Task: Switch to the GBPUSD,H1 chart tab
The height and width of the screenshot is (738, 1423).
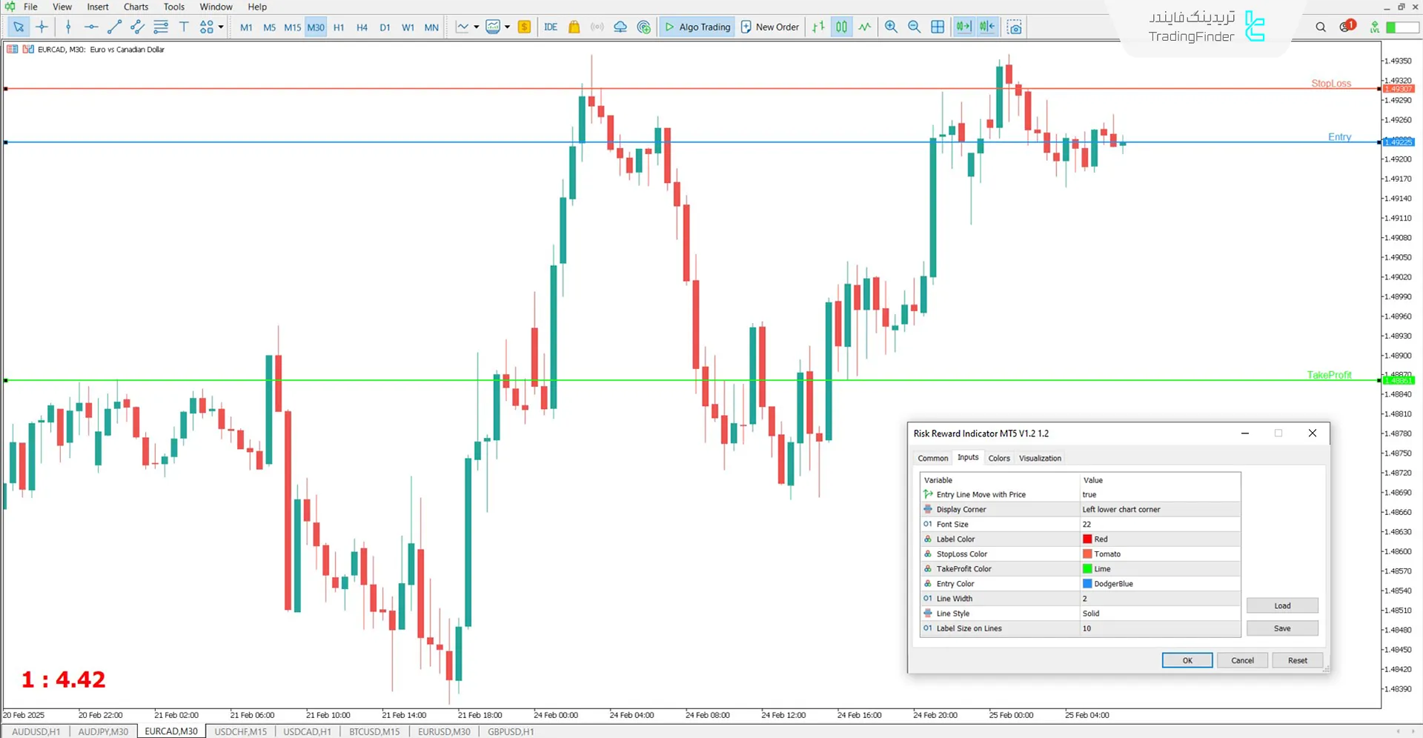Action: (x=510, y=731)
